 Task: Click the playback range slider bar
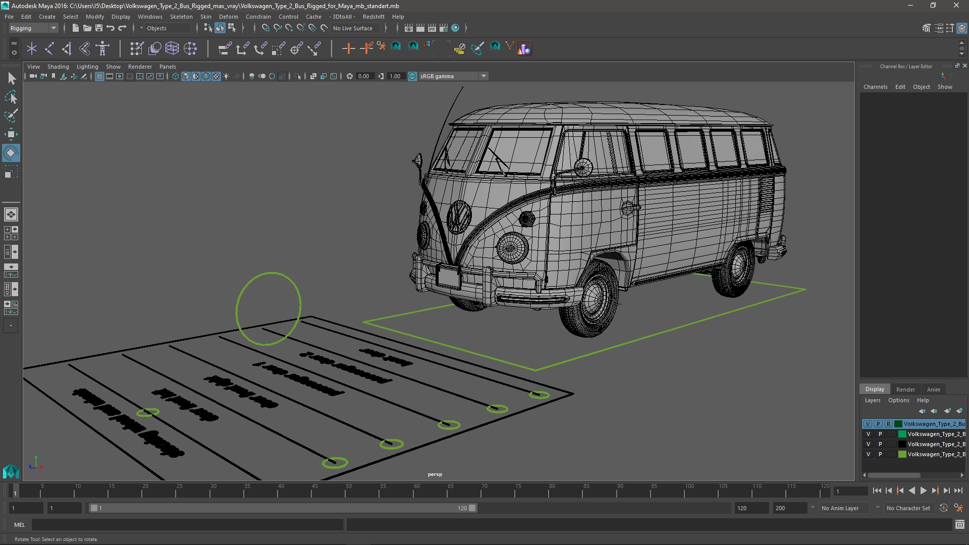pos(283,508)
